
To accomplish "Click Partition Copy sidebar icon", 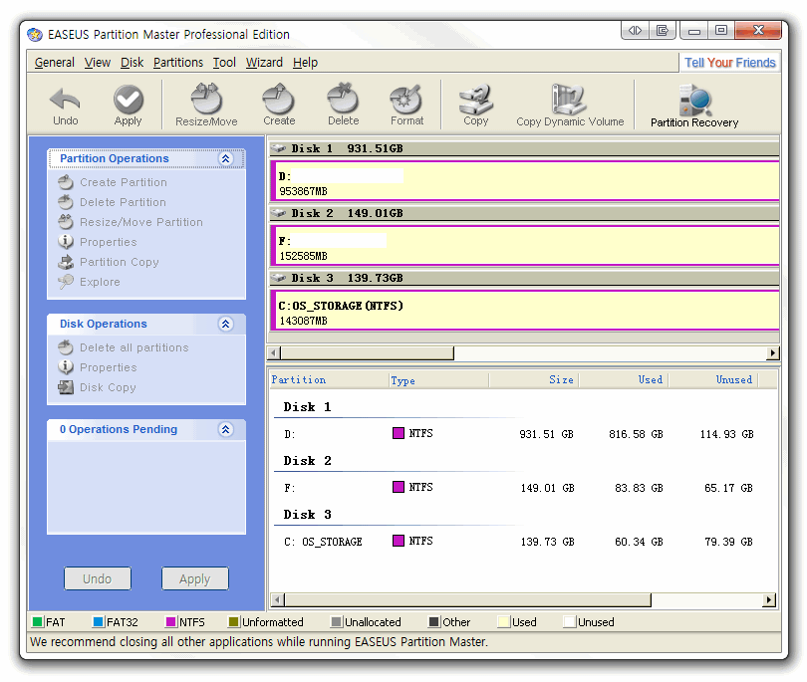I will coord(66,262).
